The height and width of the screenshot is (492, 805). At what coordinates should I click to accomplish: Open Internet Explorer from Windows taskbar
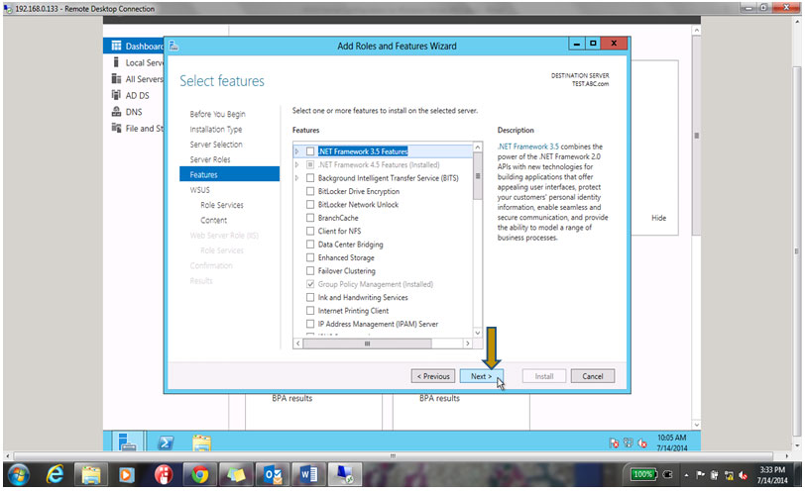(55, 475)
